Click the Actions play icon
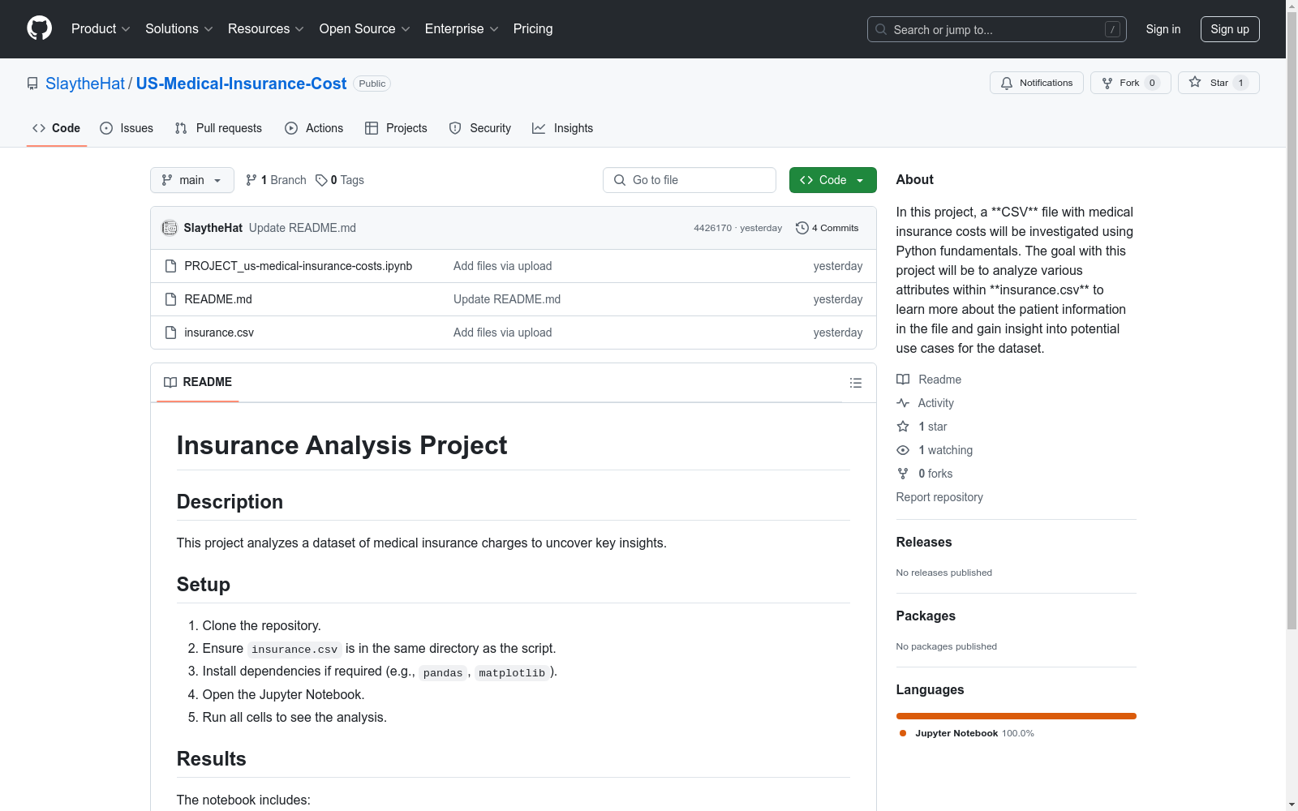 pos(291,128)
